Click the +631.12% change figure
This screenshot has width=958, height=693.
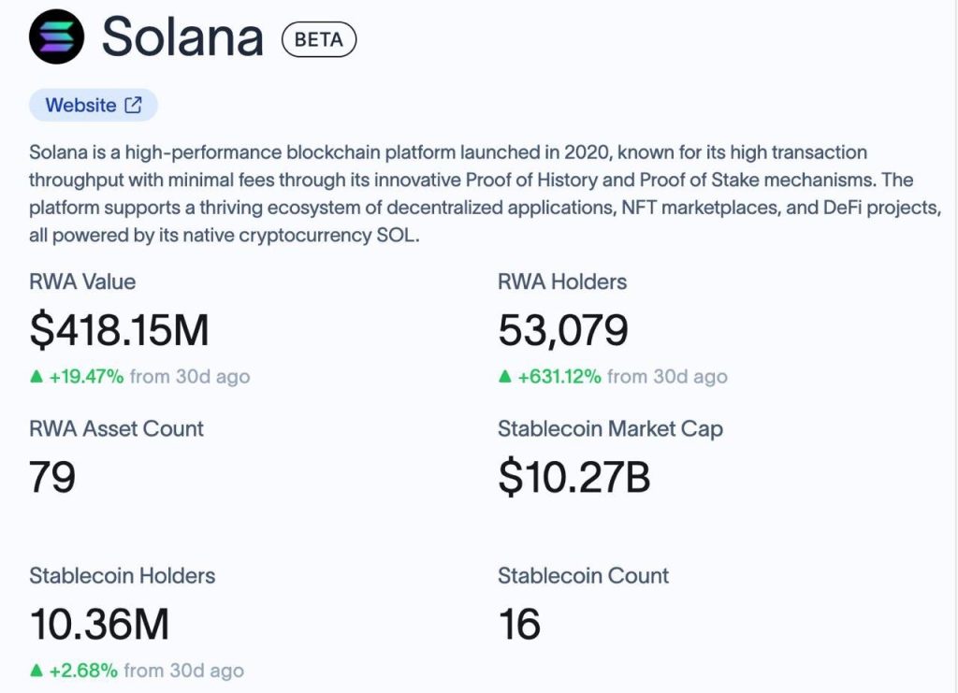point(560,377)
